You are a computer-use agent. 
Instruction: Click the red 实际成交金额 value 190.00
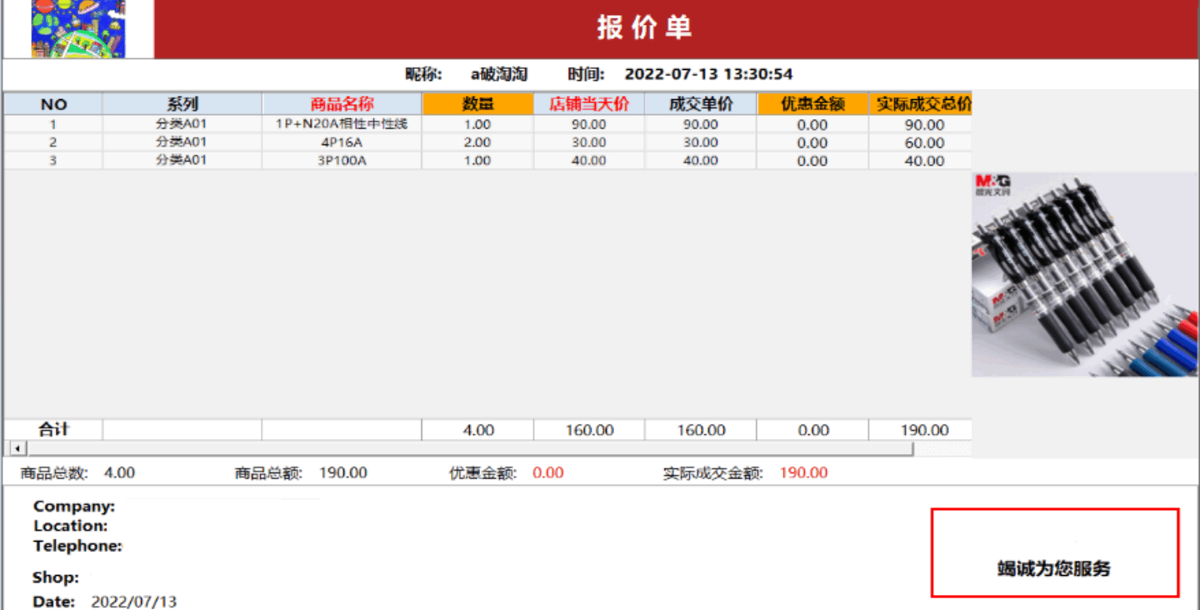(803, 473)
